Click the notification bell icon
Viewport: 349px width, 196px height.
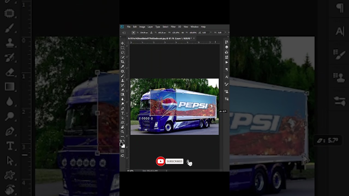point(188,162)
